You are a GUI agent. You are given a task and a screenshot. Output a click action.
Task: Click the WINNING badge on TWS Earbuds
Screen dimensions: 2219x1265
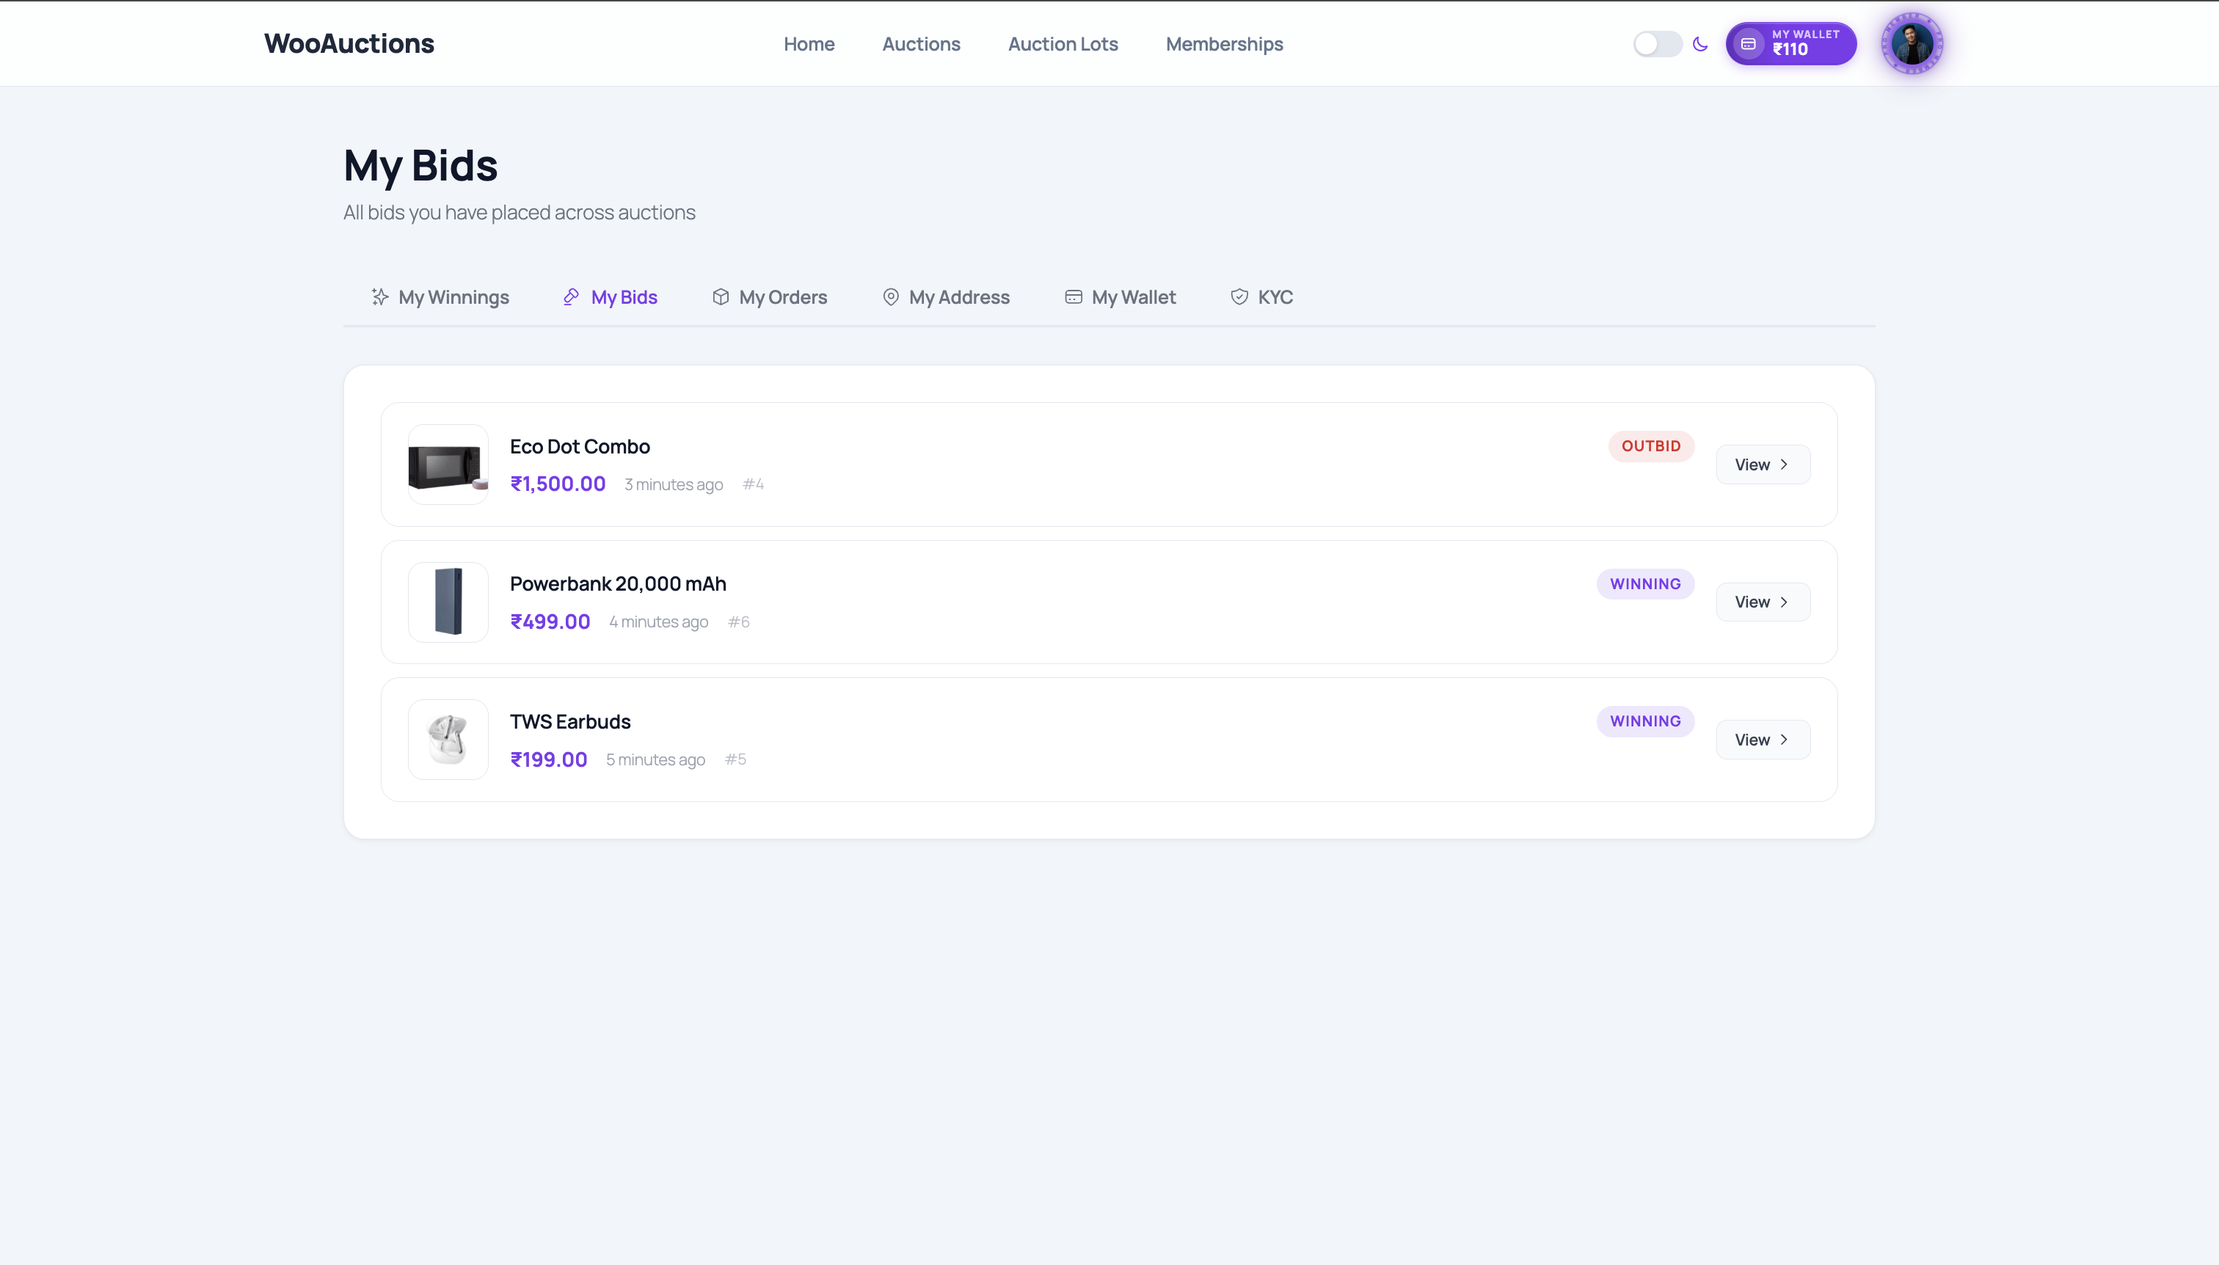(x=1644, y=721)
